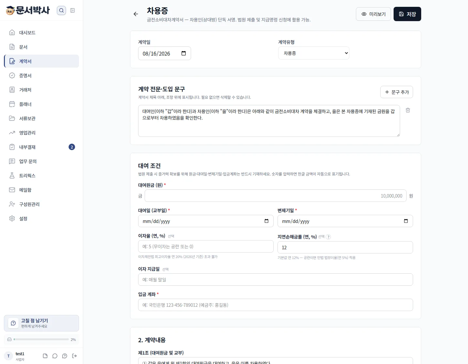This screenshot has height=364, width=468.
Task: Click the document icon in footer
Action: tap(45, 356)
